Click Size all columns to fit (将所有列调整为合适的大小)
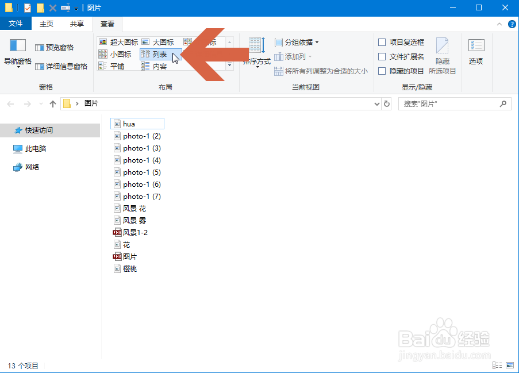 click(x=321, y=71)
